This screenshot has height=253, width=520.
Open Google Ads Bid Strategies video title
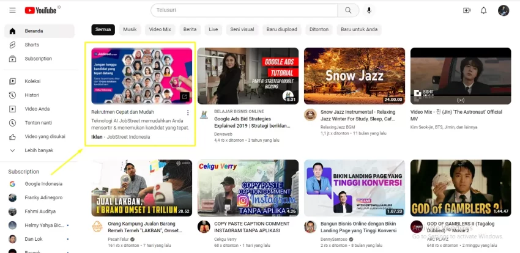(x=253, y=122)
